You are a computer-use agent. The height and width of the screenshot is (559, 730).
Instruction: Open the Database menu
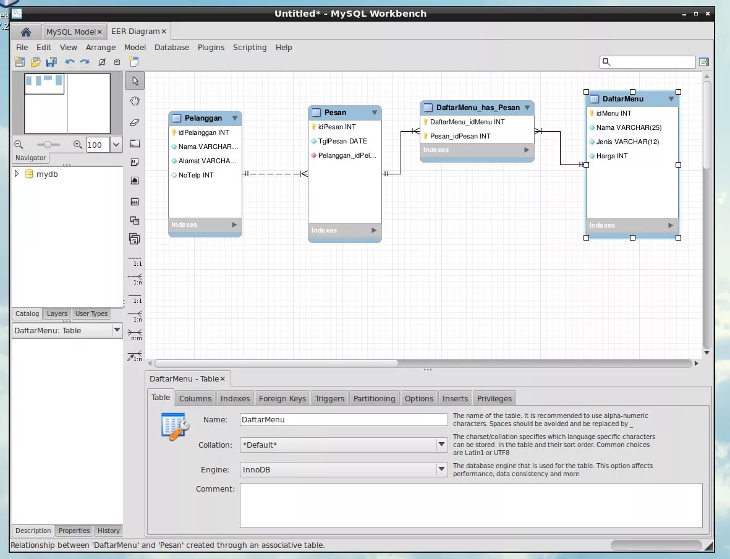[172, 48]
